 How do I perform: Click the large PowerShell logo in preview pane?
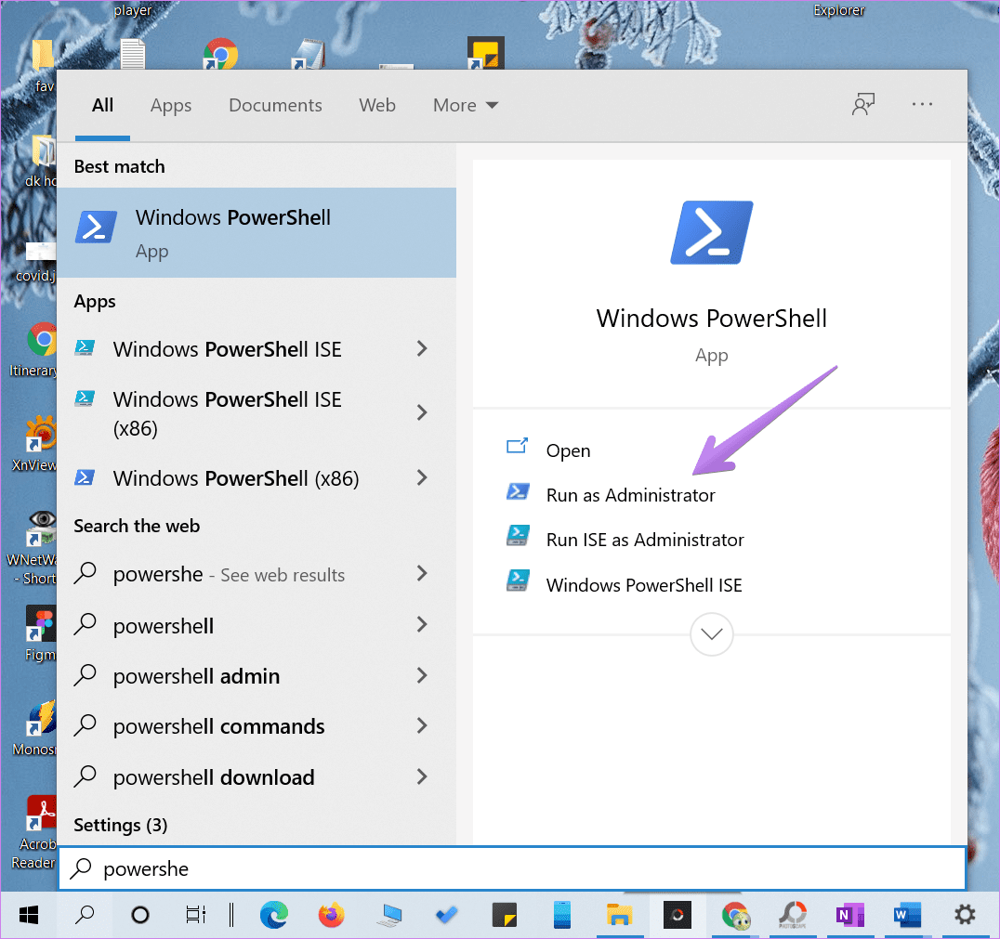tap(712, 233)
